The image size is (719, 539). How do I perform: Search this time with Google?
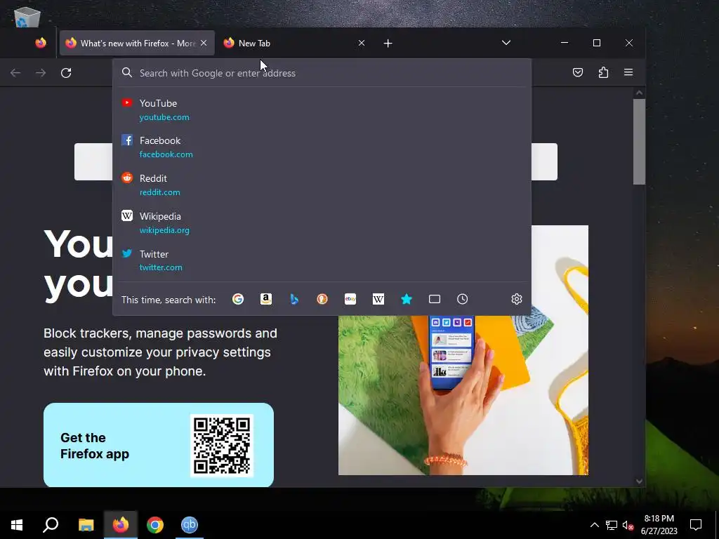238,299
